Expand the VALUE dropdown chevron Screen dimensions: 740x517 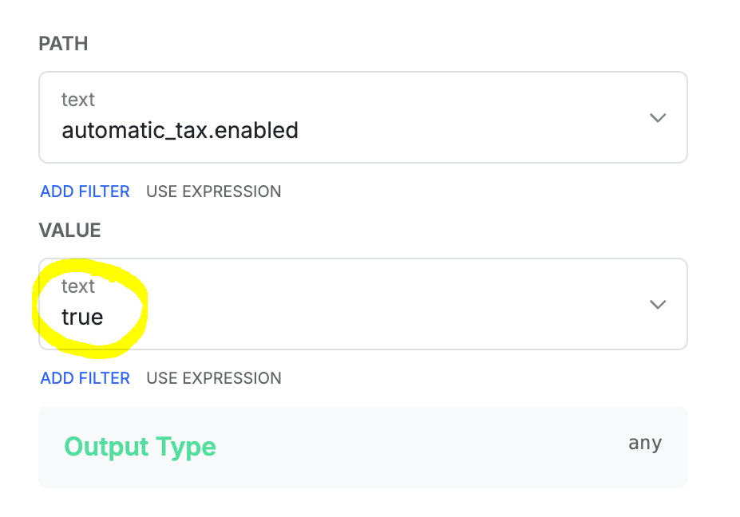(657, 305)
